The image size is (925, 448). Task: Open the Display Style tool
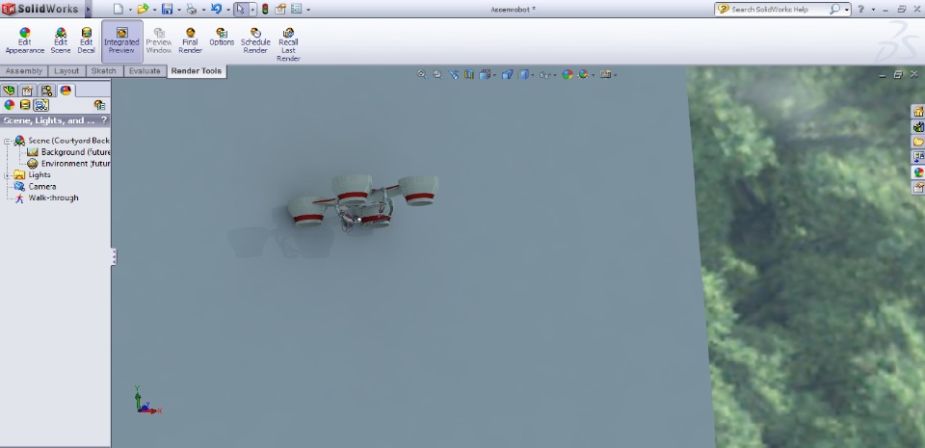[524, 74]
